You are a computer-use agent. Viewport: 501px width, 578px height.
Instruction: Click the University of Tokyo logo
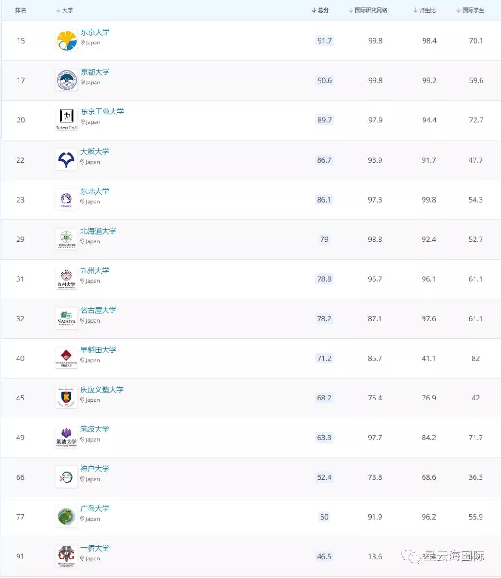click(x=66, y=41)
